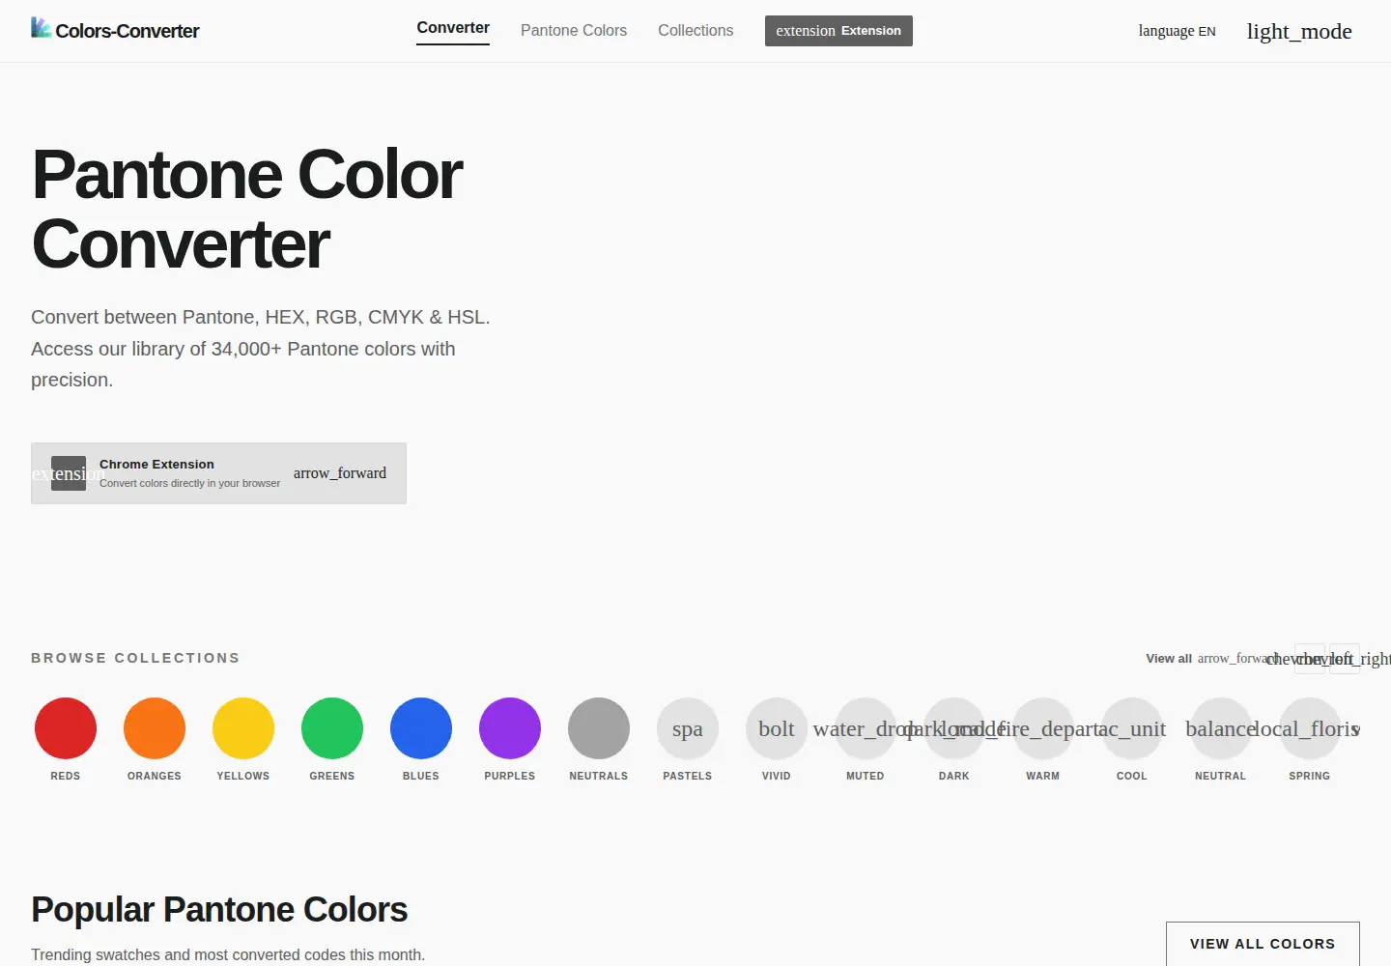
Task: Pick the Yellows collection swatch
Action: click(x=243, y=728)
